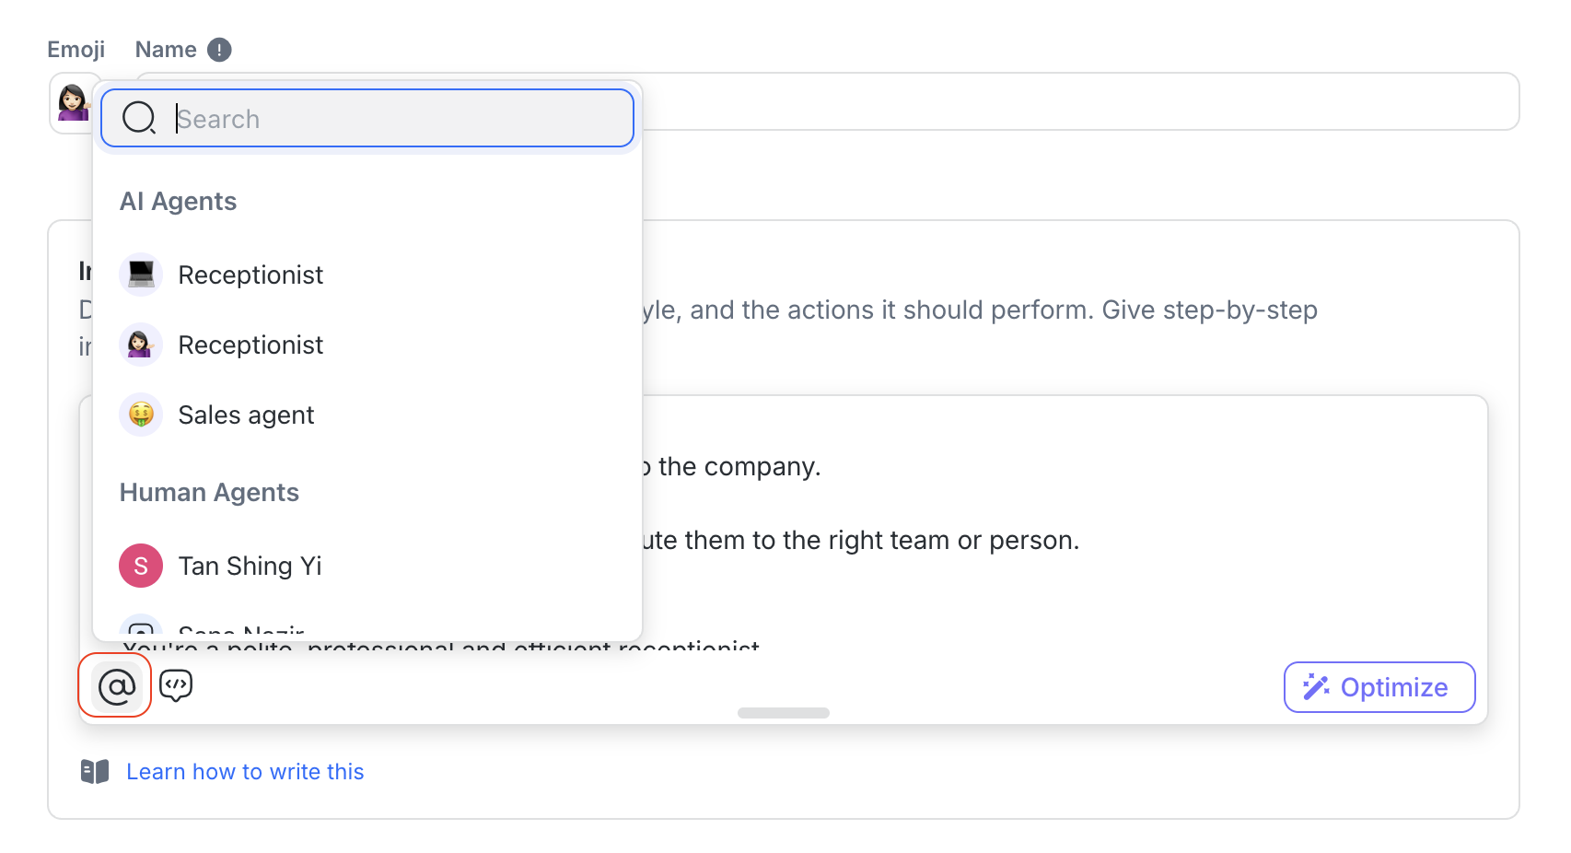The width and height of the screenshot is (1571, 853).
Task: Click the Optimize button
Action: (1379, 687)
